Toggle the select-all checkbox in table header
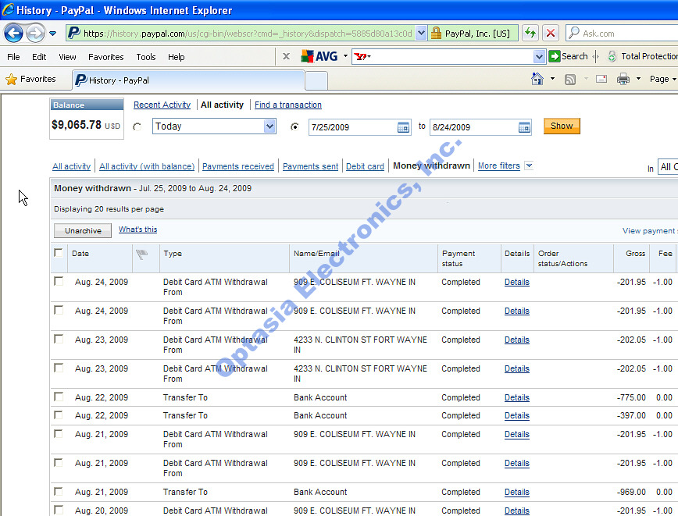 click(x=59, y=253)
